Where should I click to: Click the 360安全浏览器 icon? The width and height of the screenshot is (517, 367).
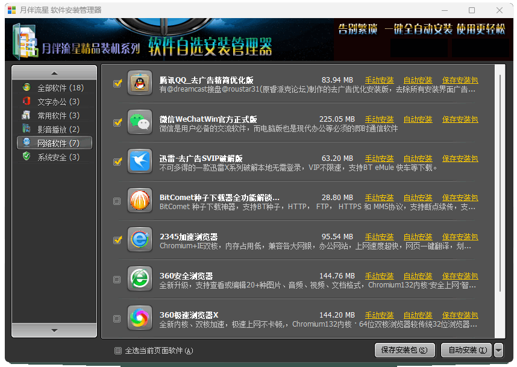pos(140,279)
